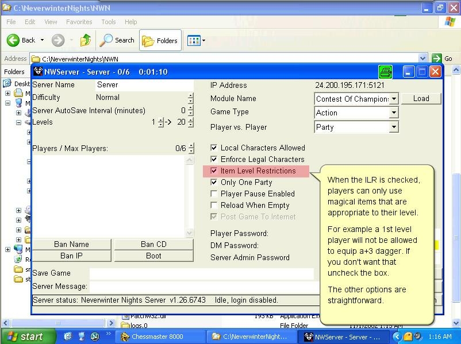
Task: Check the Reload When Empty box
Action: 214,205
